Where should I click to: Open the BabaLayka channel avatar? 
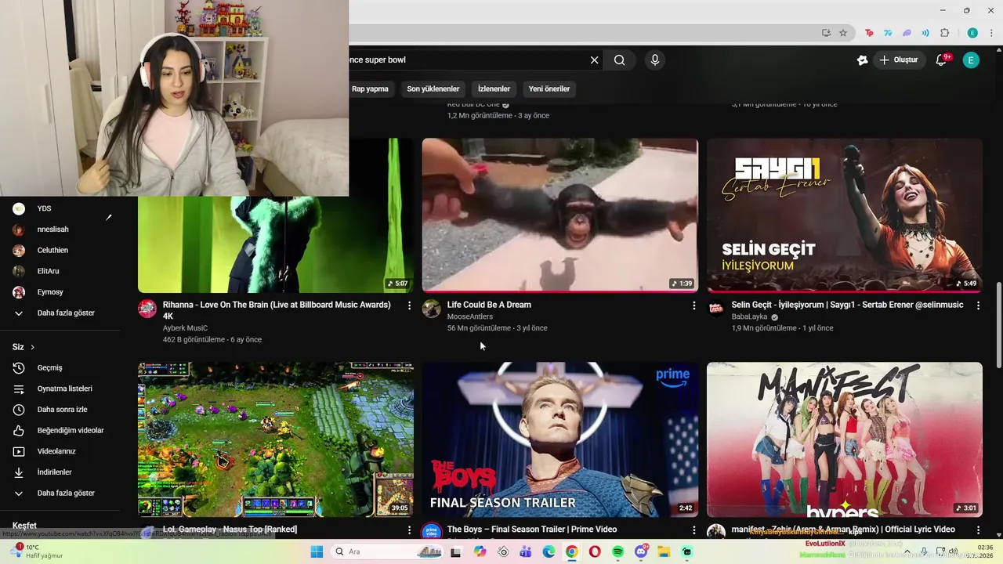716,309
